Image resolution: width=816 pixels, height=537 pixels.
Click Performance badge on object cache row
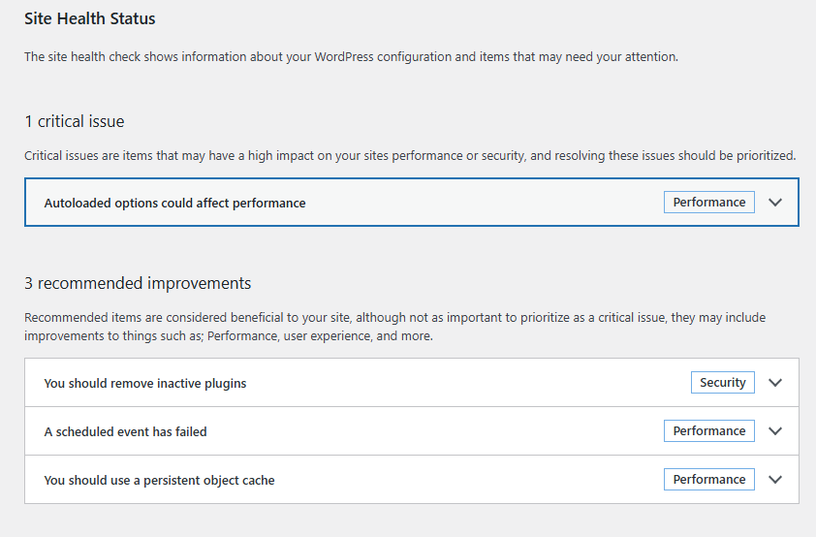click(x=709, y=480)
